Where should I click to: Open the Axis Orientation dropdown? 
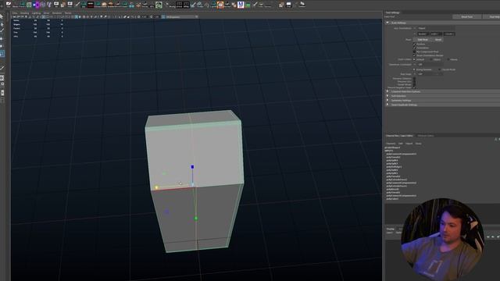pyautogui.click(x=436, y=28)
